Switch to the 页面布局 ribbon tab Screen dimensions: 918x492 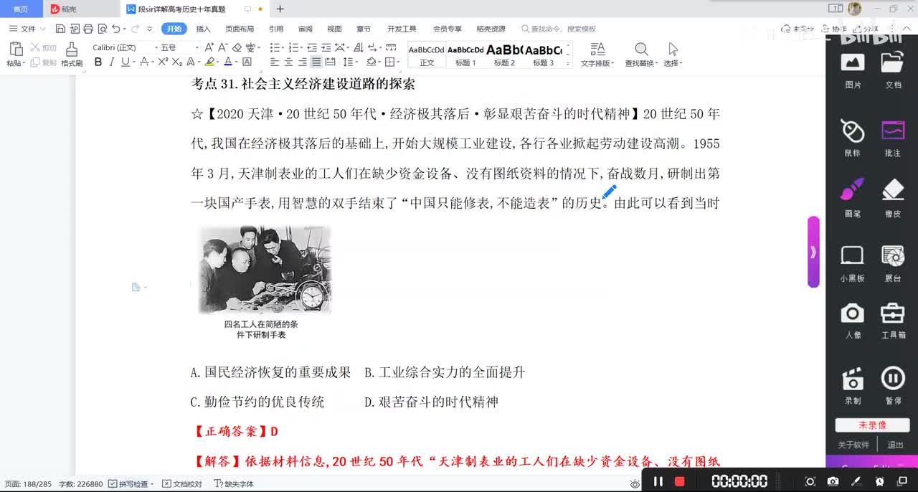pos(240,29)
